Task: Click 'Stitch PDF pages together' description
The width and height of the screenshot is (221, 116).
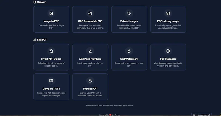Action: 168,27
